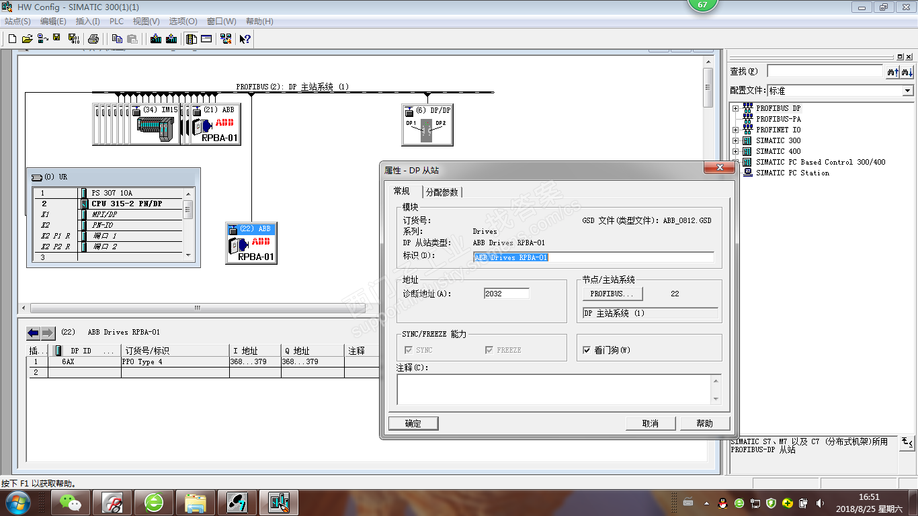Click the Paste toolbar icon

[132, 39]
